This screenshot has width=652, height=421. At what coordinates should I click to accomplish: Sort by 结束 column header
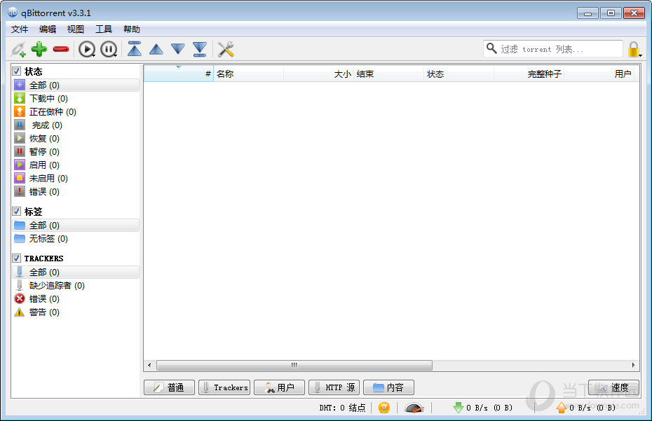[x=389, y=74]
